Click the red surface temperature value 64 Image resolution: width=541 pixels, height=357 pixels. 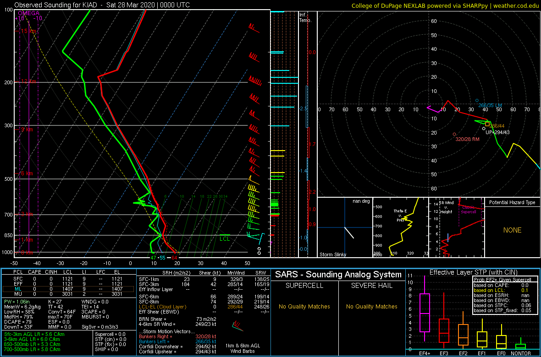[174, 258]
